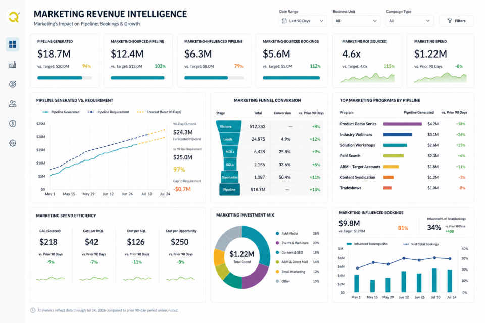Click the MQLs funnel stage
The width and height of the screenshot is (485, 323).
230,152
